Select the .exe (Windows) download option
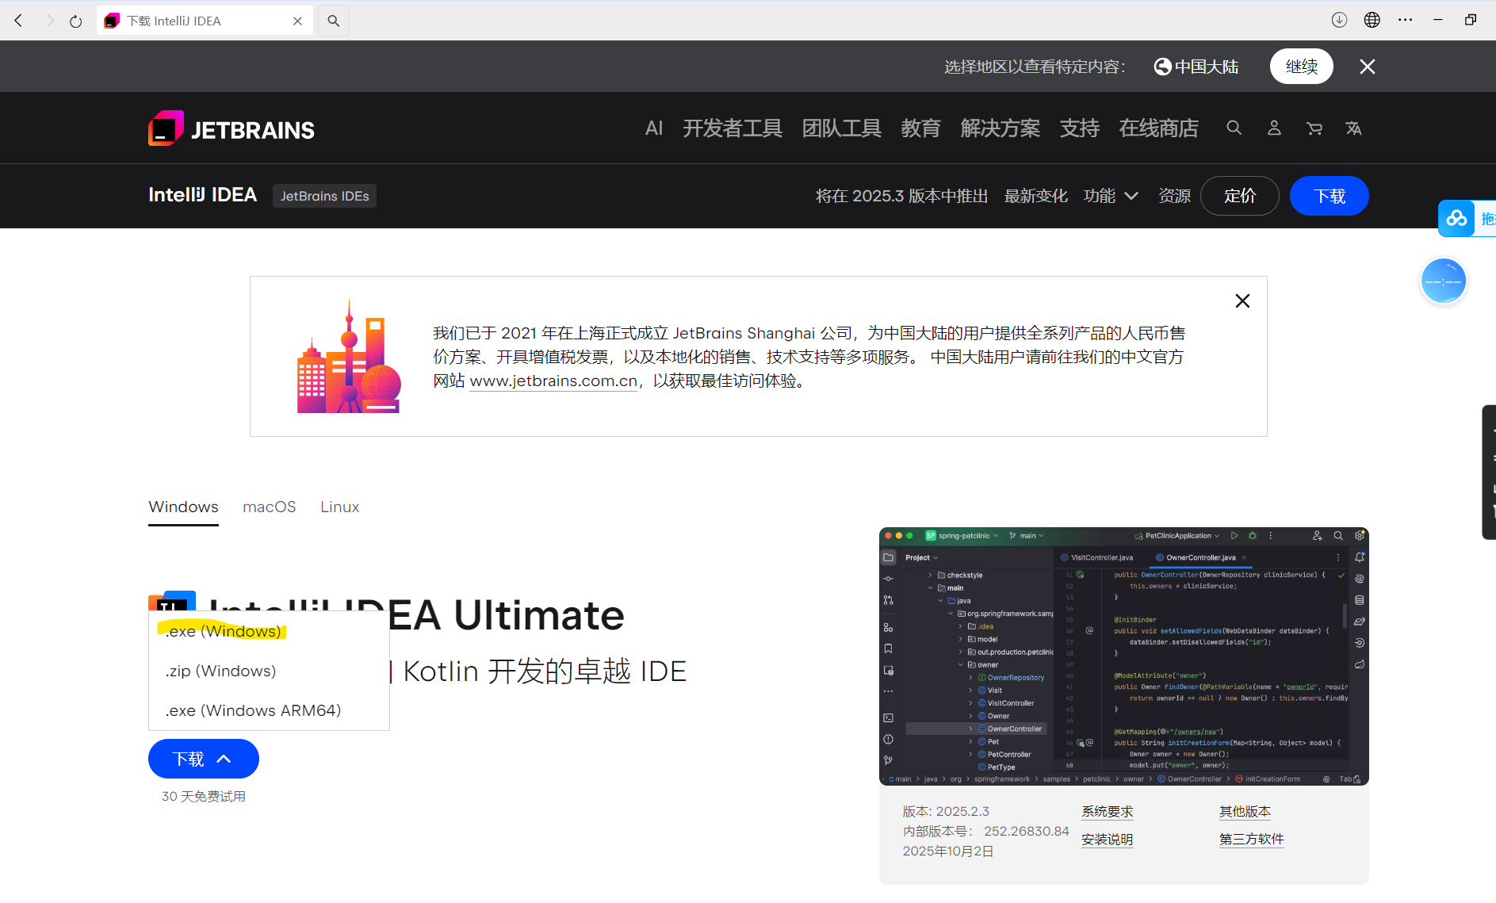The width and height of the screenshot is (1496, 903). tap(222, 631)
